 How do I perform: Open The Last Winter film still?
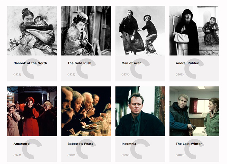coord(194,111)
